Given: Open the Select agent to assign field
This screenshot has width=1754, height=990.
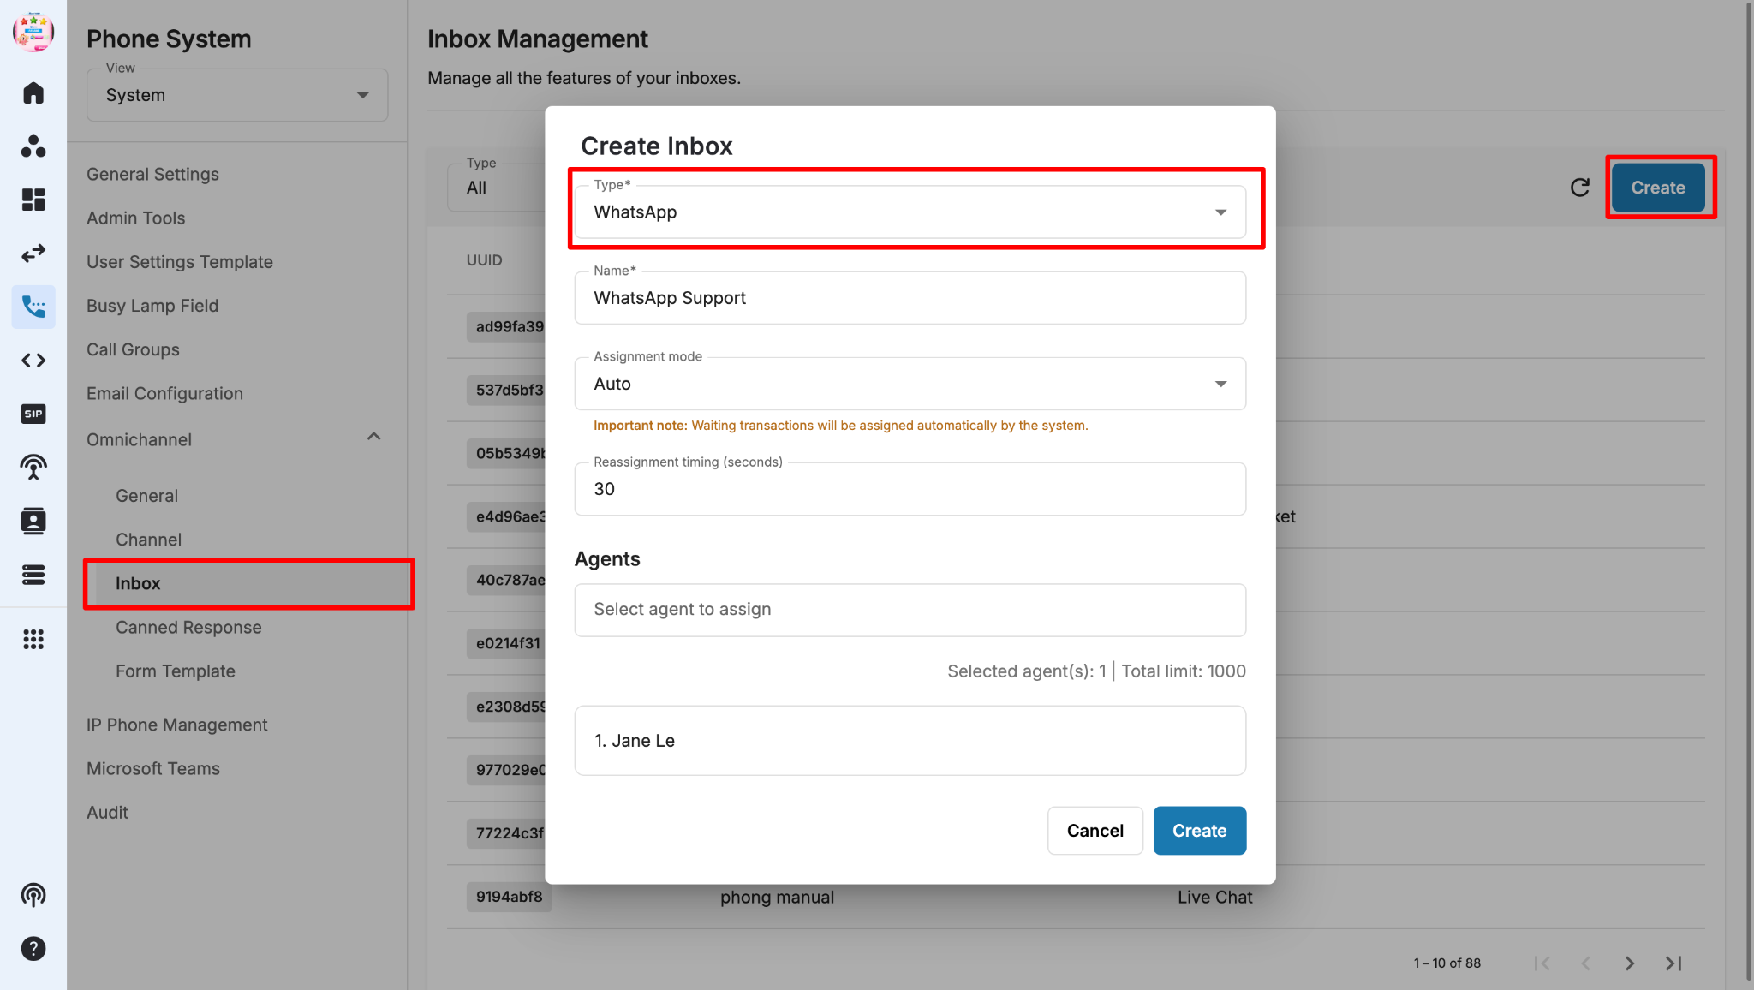Looking at the screenshot, I should (910, 610).
